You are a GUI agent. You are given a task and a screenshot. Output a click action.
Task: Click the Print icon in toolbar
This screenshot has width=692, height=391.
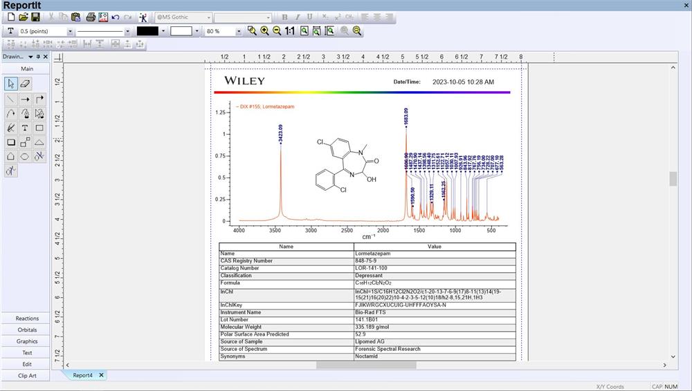(x=90, y=17)
